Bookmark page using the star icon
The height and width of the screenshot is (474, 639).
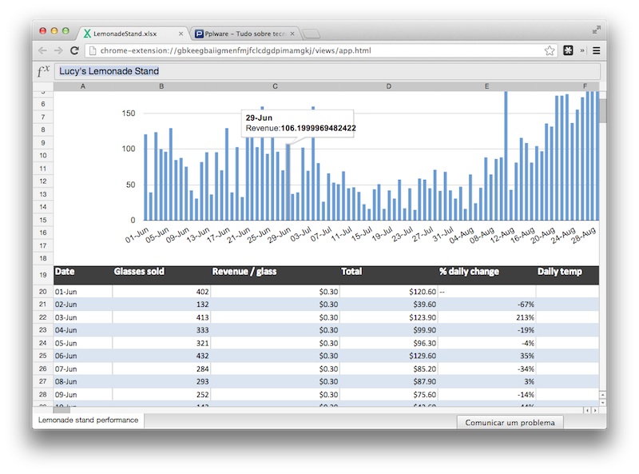point(550,50)
